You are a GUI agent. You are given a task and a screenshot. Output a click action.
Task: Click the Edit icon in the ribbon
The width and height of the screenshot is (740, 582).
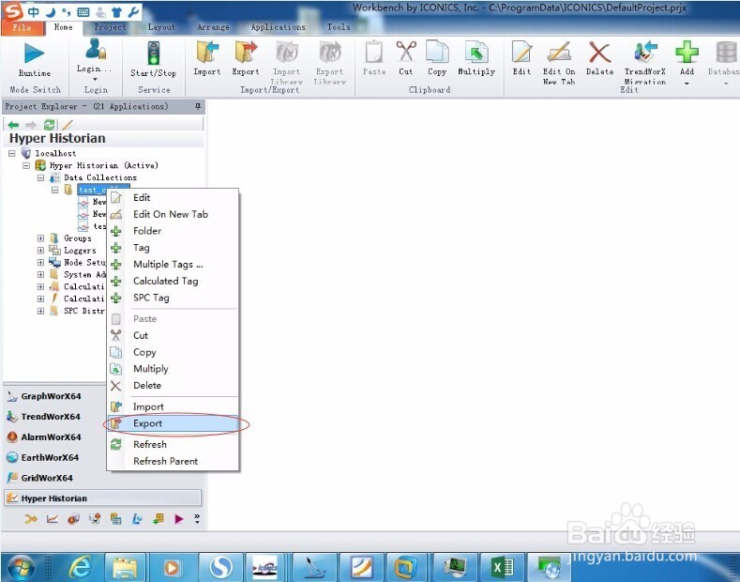[x=522, y=52]
